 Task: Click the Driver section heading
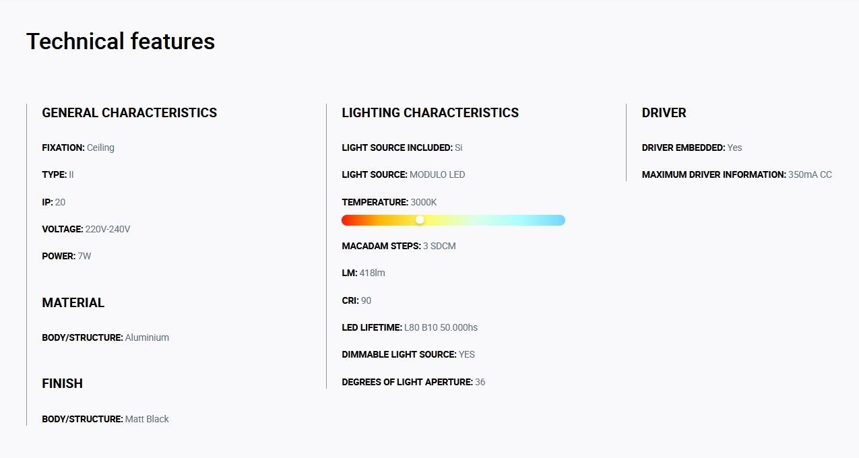664,113
